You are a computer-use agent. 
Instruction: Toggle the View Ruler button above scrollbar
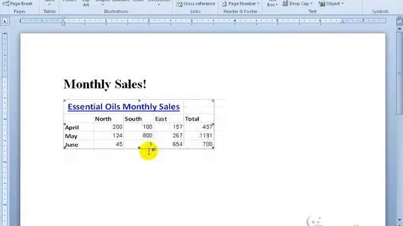click(x=399, y=21)
